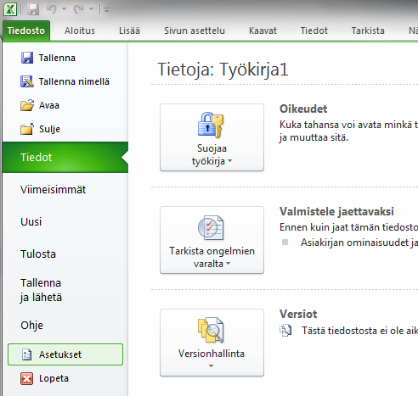Switch to the Kaavat tab
The height and width of the screenshot is (396, 418).
coord(263,31)
